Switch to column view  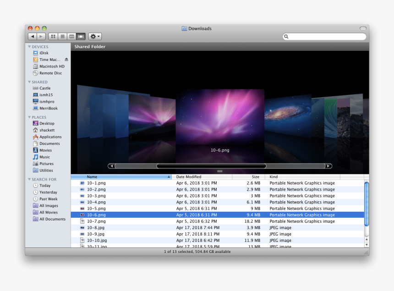point(71,37)
